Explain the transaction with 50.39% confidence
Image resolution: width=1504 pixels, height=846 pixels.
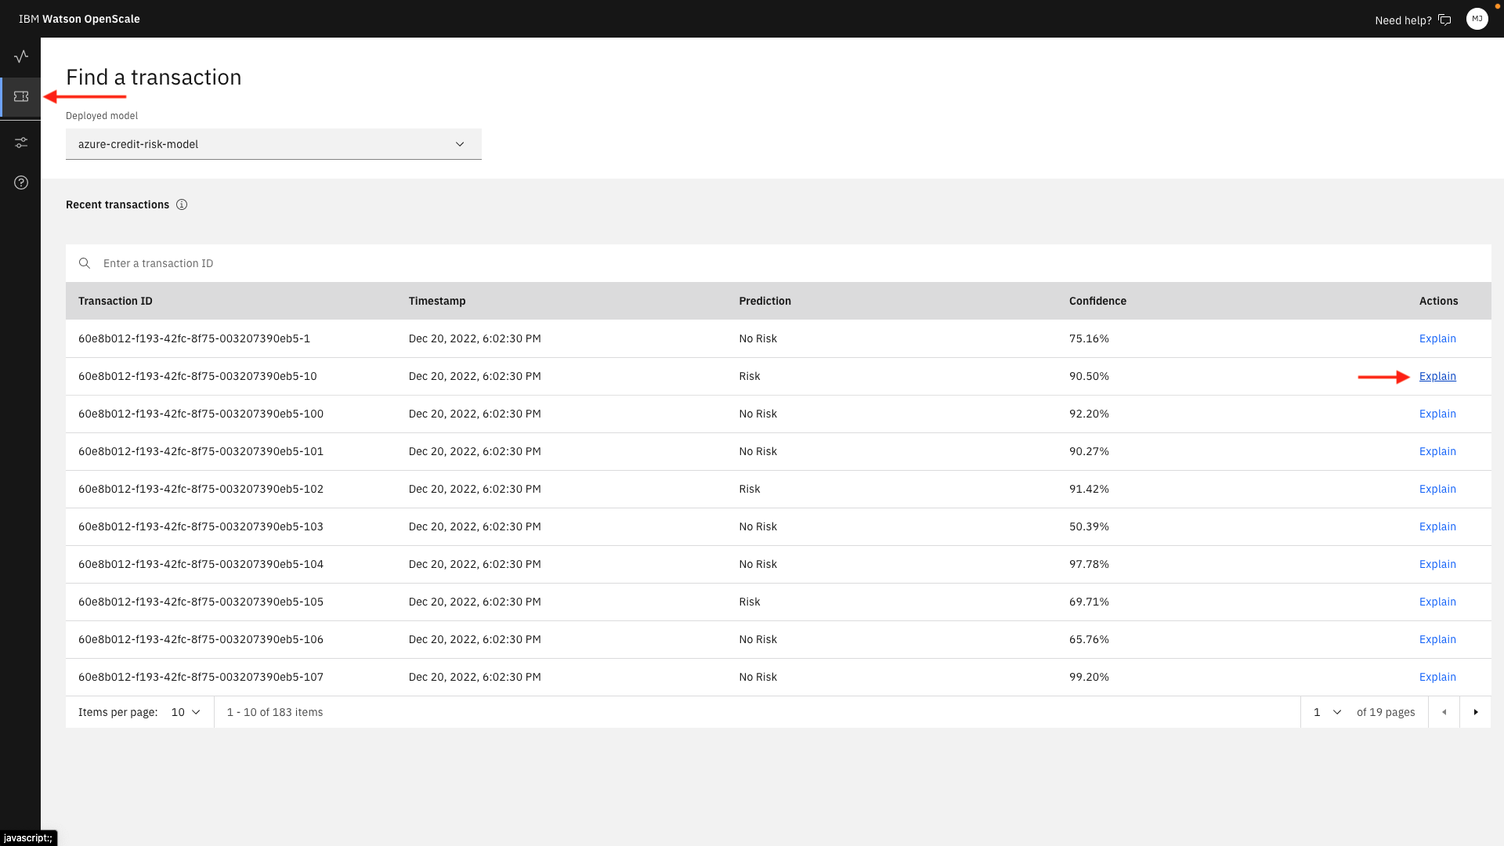point(1437,526)
